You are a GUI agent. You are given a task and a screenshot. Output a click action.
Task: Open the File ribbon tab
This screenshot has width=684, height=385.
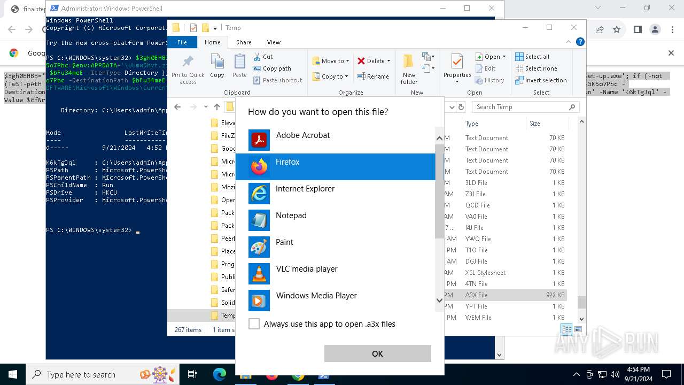(x=182, y=42)
